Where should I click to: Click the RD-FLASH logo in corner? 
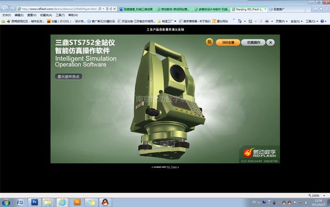pos(260,153)
